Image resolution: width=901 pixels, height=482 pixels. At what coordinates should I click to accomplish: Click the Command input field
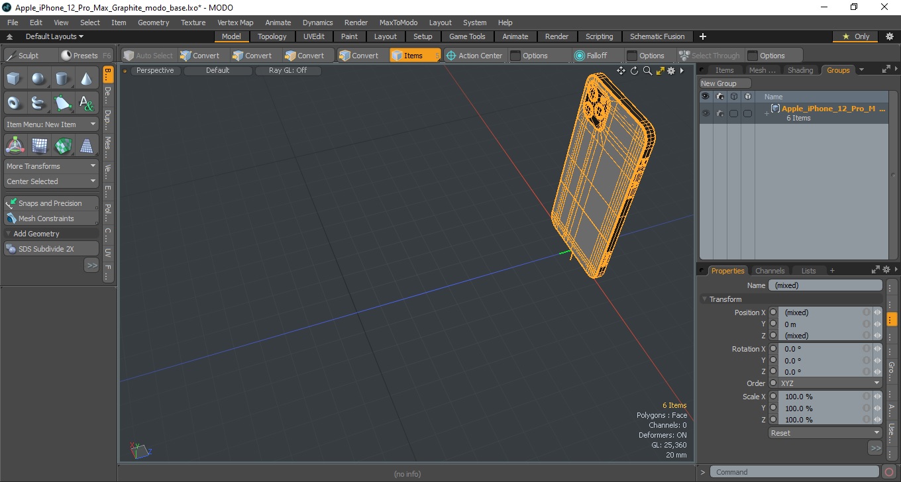pos(796,472)
